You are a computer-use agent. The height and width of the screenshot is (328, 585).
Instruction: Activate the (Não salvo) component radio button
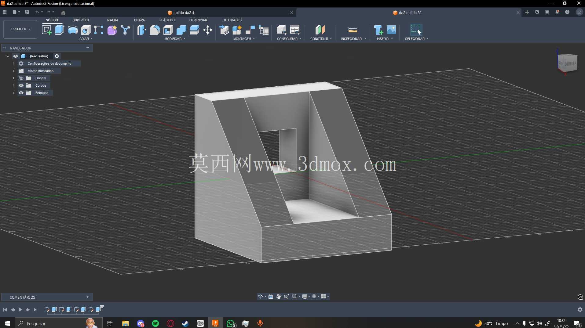pyautogui.click(x=57, y=56)
